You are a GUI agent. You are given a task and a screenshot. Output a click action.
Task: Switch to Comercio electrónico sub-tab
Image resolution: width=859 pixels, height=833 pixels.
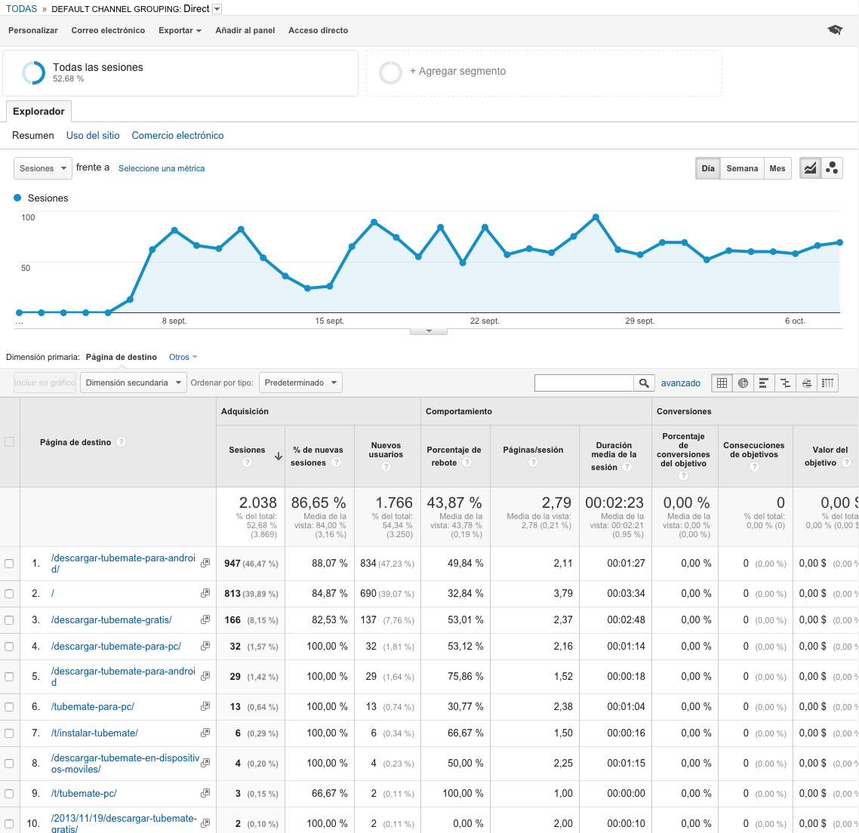tap(177, 135)
